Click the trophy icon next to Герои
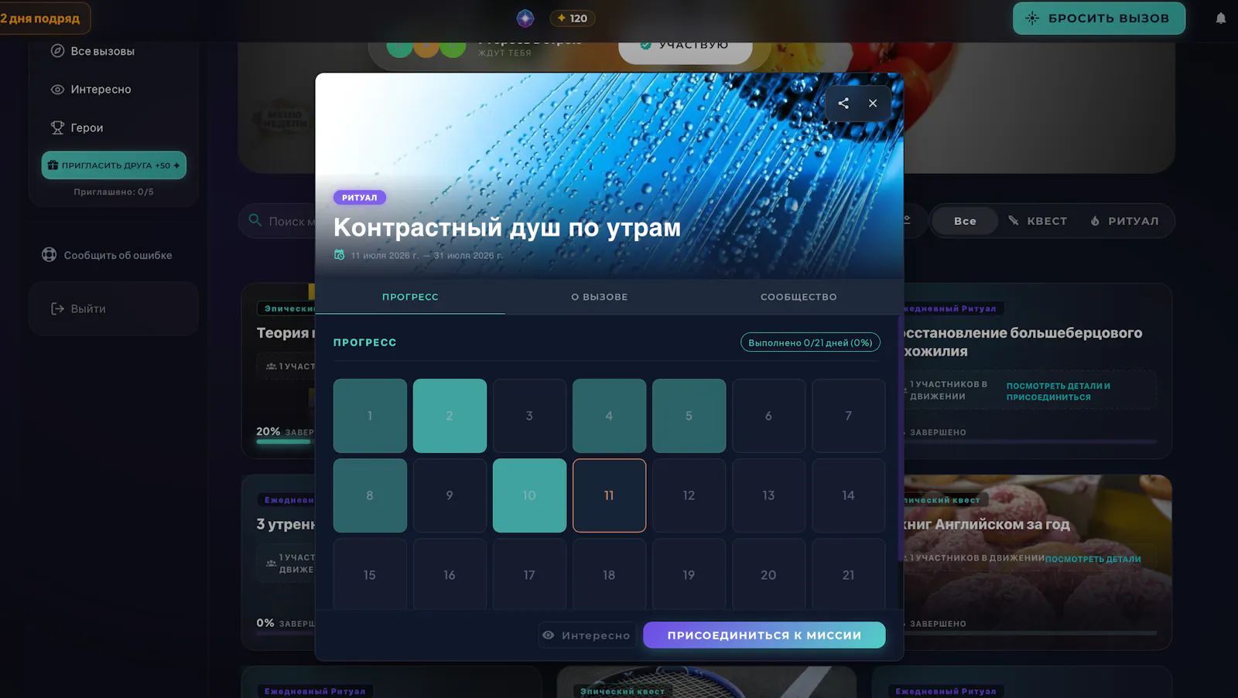1238x698 pixels. point(57,128)
